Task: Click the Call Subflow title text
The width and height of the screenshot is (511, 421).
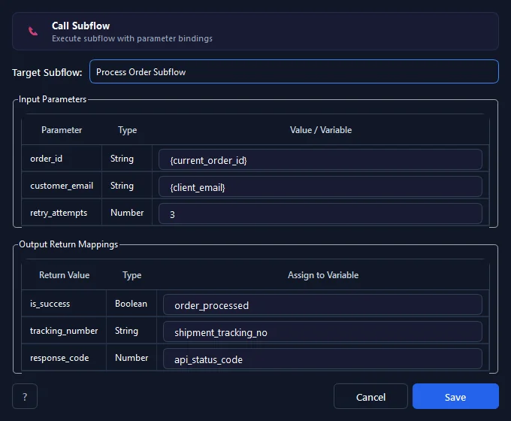Action: click(80, 26)
